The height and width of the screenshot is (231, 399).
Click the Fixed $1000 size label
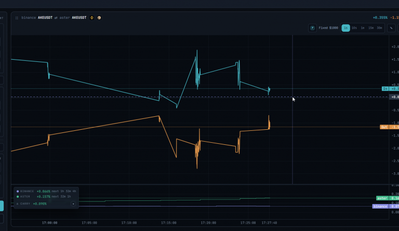[x=328, y=28]
